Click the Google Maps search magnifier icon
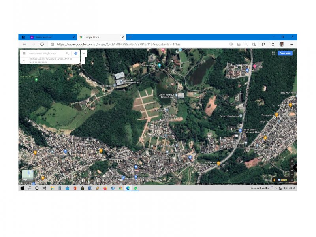The width and height of the screenshot is (316, 237). point(67,53)
